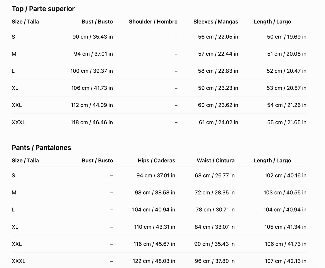Viewport: 325px width, 268px height.
Task: Click the 112 cm / 44.09 in bust value
Action: 92,105
